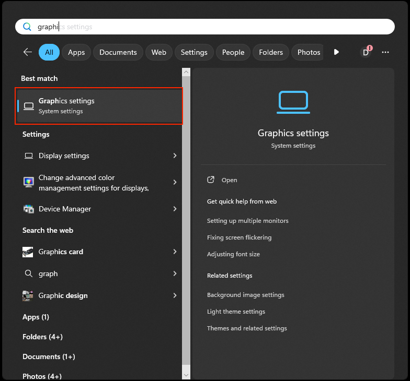
Task: Select Device Manager result
Action: [99, 209]
